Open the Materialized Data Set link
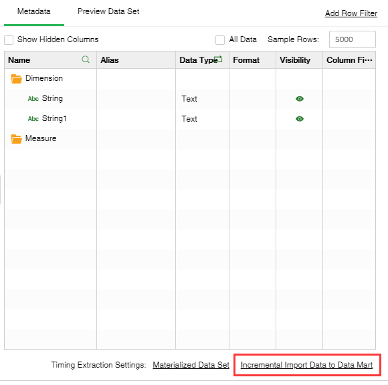 [x=191, y=365]
